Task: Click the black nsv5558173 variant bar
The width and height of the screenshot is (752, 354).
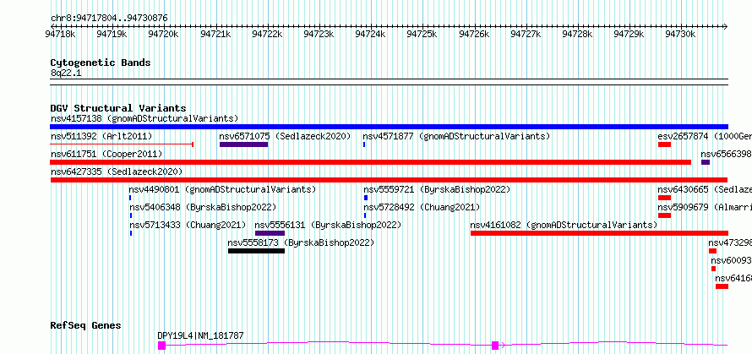Action: (x=257, y=251)
